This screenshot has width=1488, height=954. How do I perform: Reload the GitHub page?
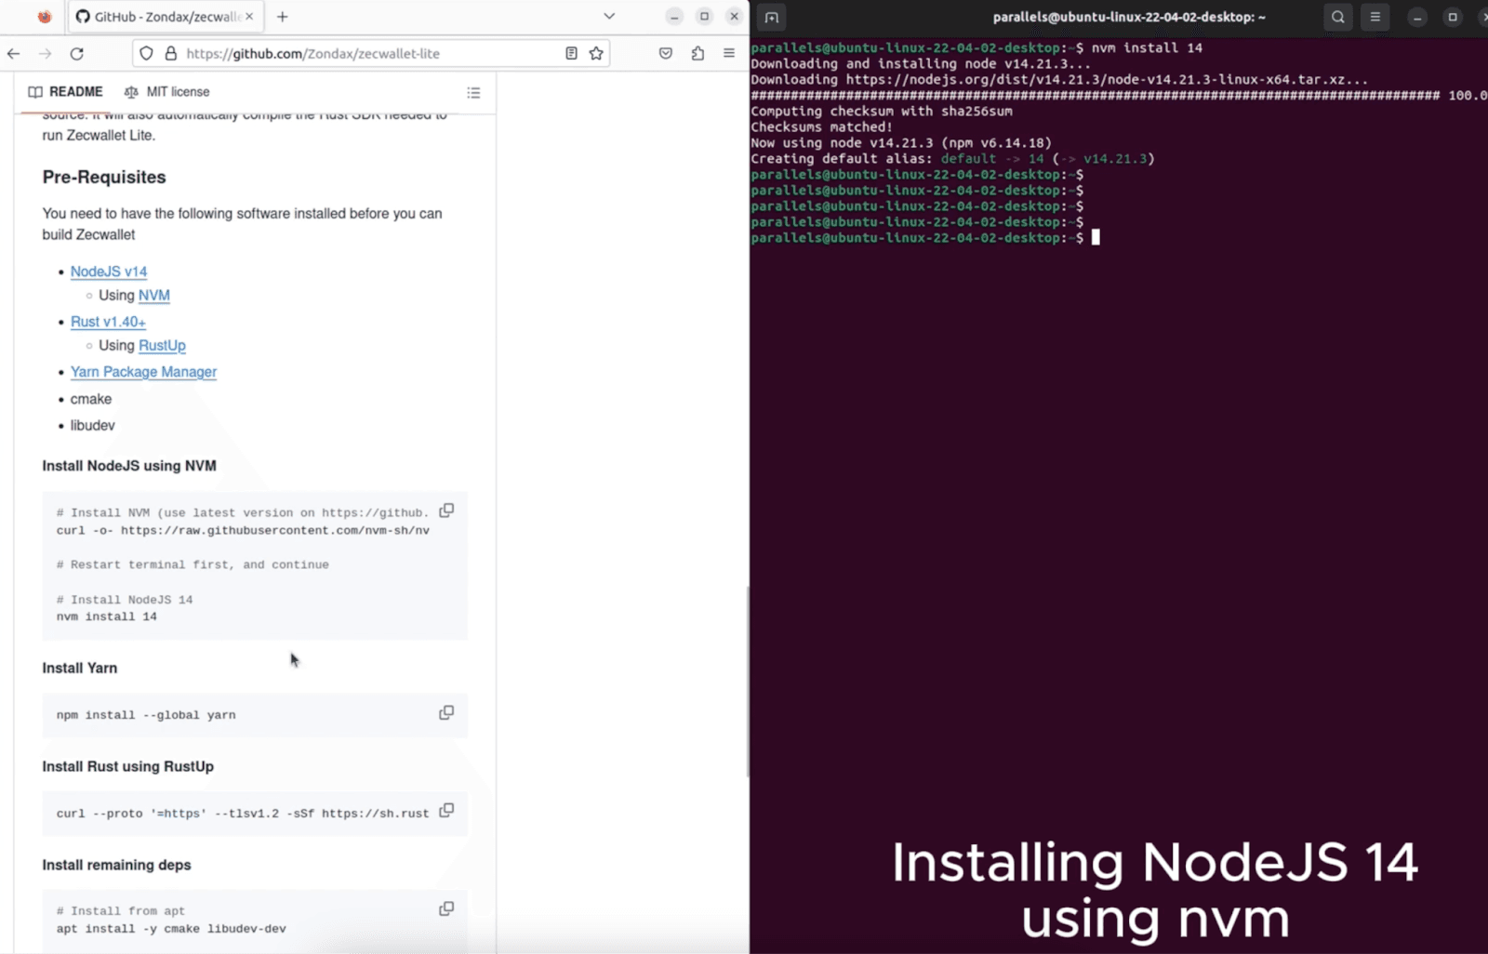pos(77,54)
